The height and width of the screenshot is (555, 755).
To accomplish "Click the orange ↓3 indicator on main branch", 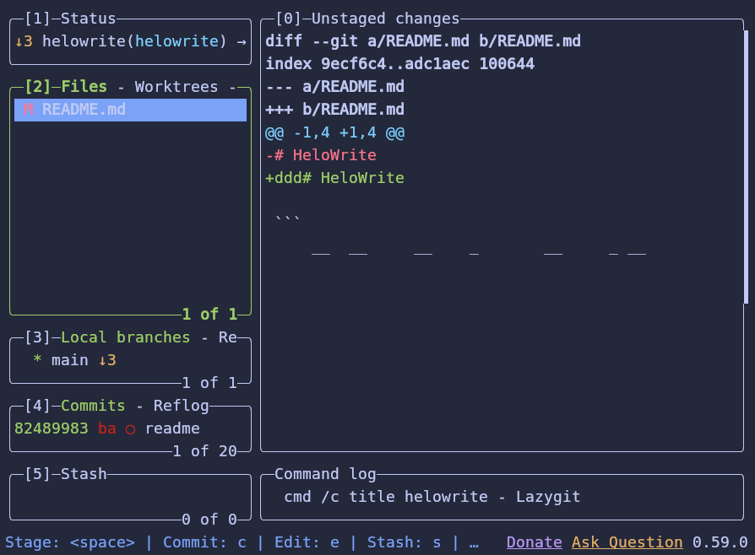I will pos(106,360).
